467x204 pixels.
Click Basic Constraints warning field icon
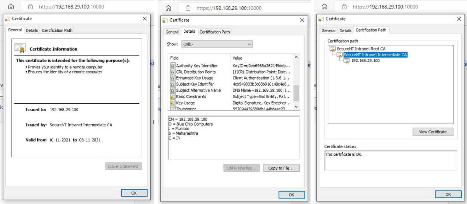[x=172, y=97]
